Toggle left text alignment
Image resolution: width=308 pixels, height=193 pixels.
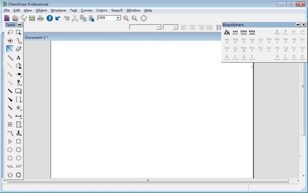tap(184, 27)
